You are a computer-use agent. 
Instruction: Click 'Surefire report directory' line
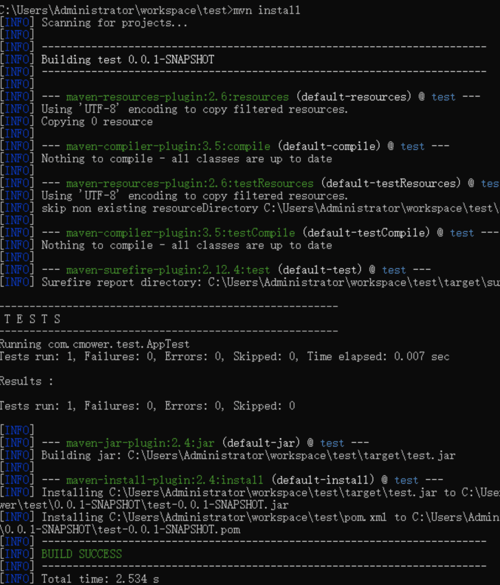[x=270, y=282]
